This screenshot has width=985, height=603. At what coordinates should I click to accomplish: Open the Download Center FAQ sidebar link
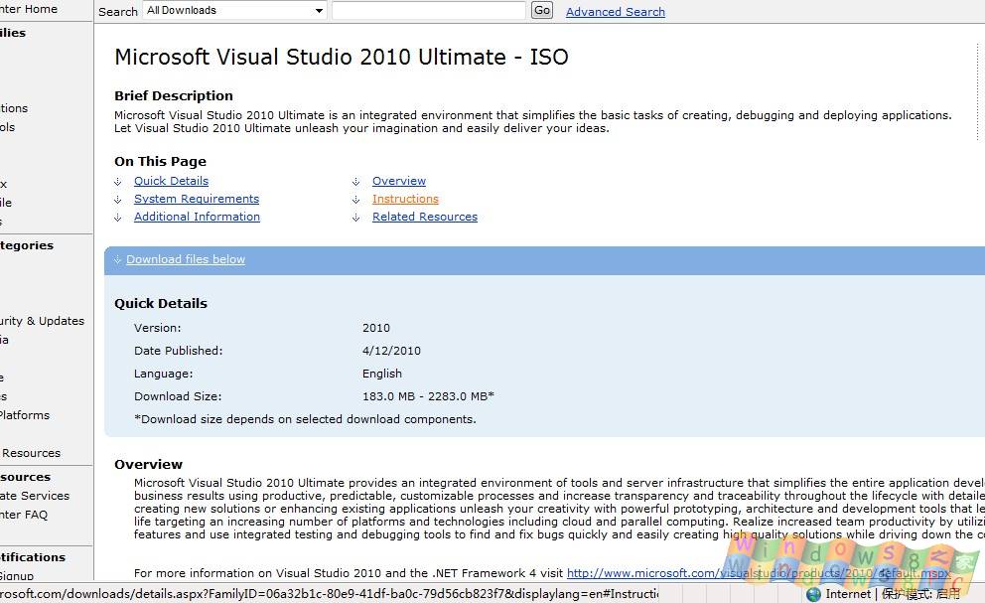[x=24, y=515]
